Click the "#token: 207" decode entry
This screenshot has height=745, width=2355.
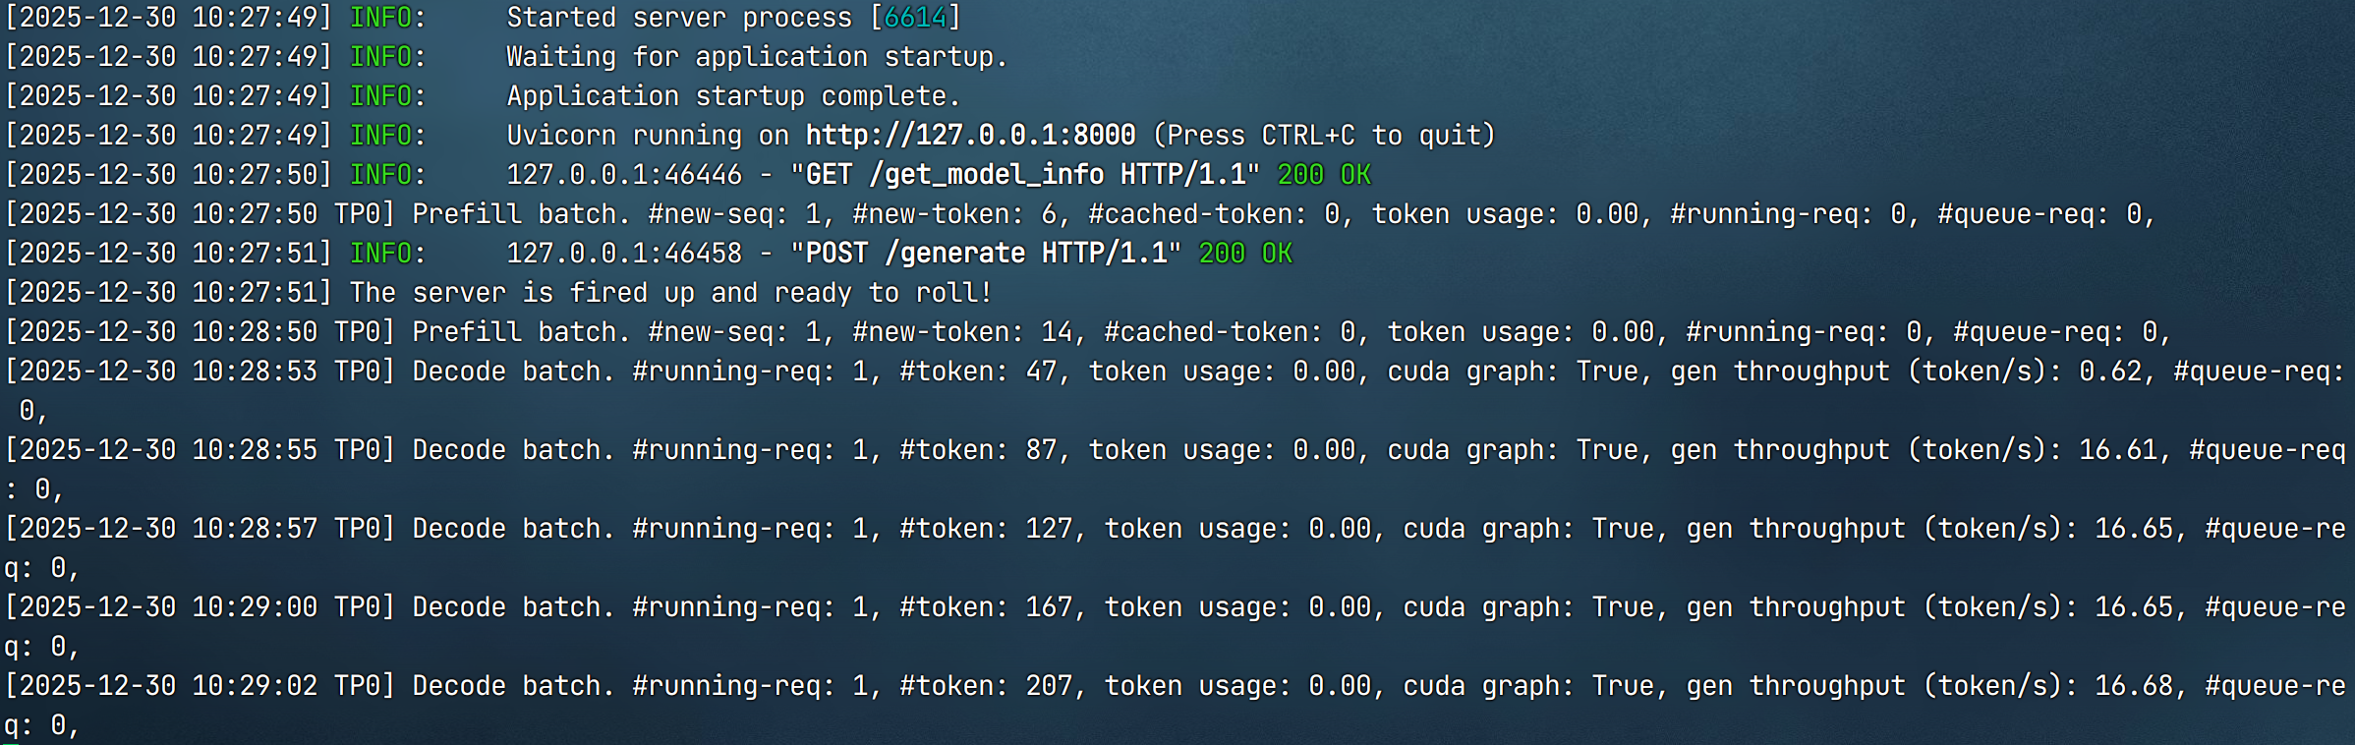pyautogui.click(x=985, y=686)
